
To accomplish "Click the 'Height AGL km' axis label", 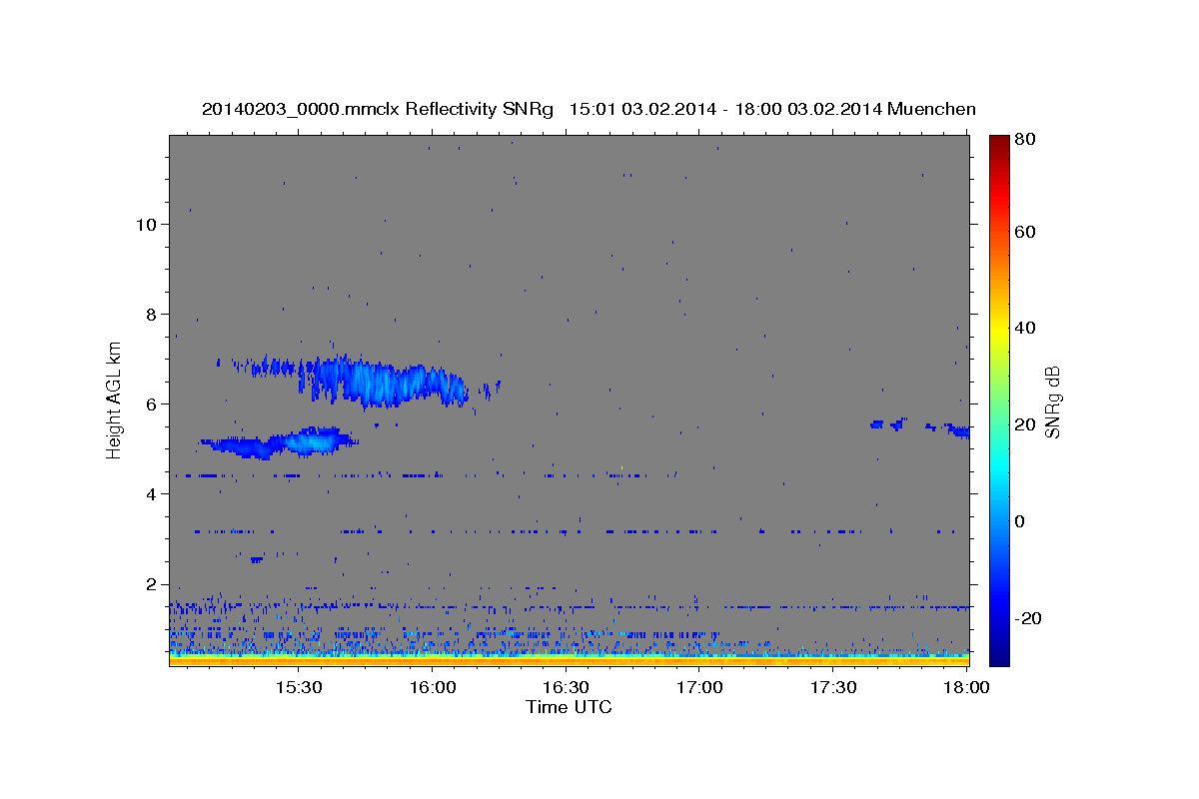I will point(115,399).
